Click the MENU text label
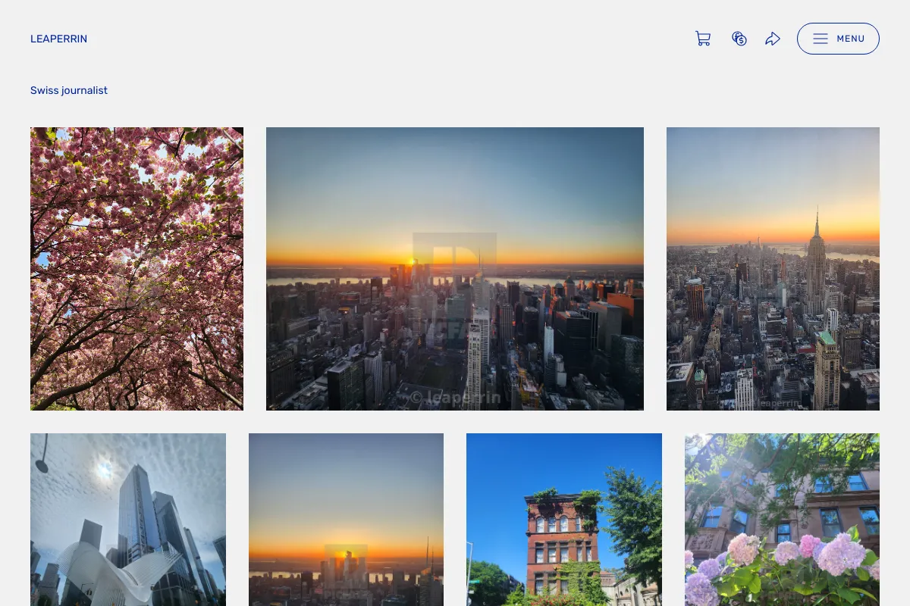This screenshot has height=606, width=910. point(851,39)
